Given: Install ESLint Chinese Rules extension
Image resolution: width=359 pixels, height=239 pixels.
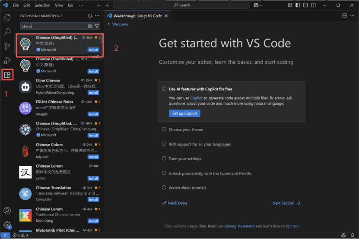Looking at the screenshot, I should pos(93,114).
